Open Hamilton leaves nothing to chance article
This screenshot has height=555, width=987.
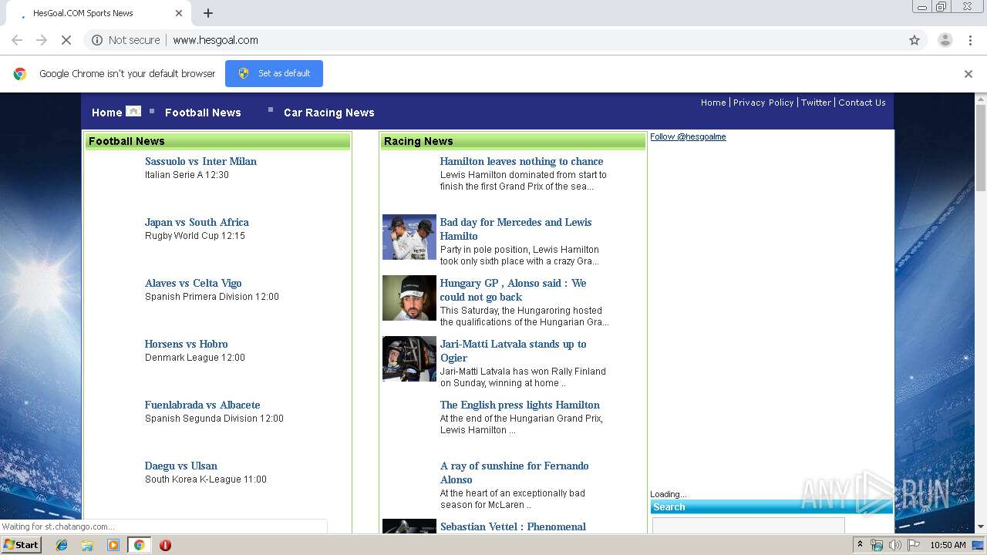(x=521, y=161)
